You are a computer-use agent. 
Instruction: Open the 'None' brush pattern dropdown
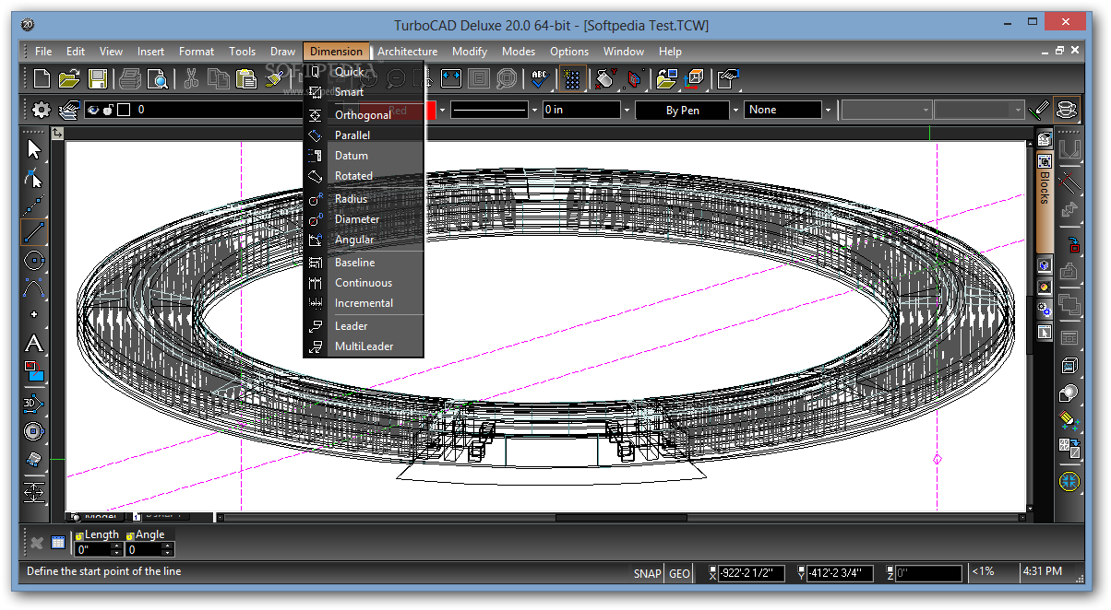click(828, 110)
